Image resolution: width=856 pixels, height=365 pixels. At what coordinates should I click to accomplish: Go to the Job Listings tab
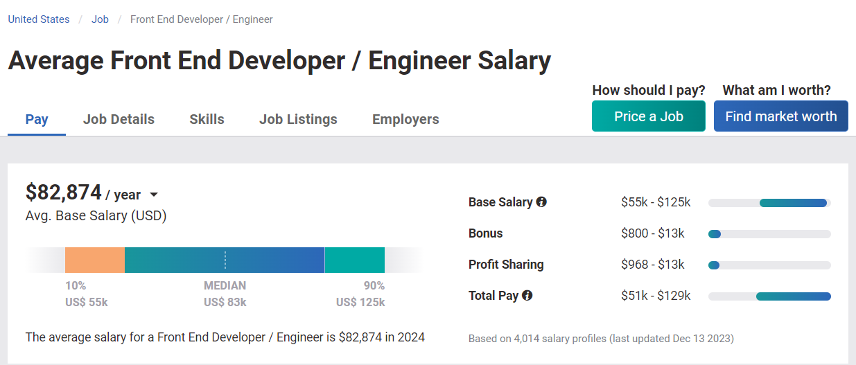coord(298,119)
